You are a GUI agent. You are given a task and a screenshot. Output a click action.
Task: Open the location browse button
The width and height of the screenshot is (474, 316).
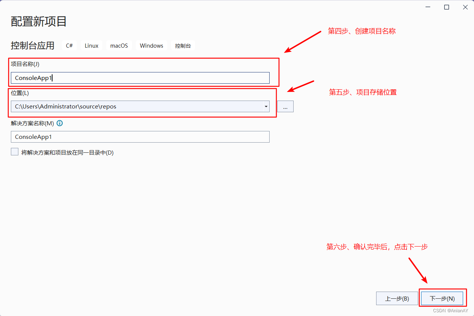[285, 107]
